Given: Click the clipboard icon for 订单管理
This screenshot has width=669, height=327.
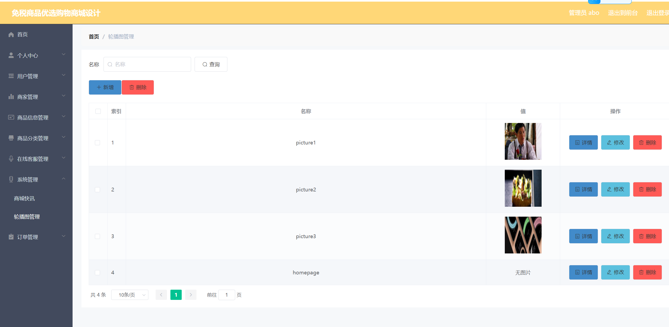Looking at the screenshot, I should click(x=11, y=237).
